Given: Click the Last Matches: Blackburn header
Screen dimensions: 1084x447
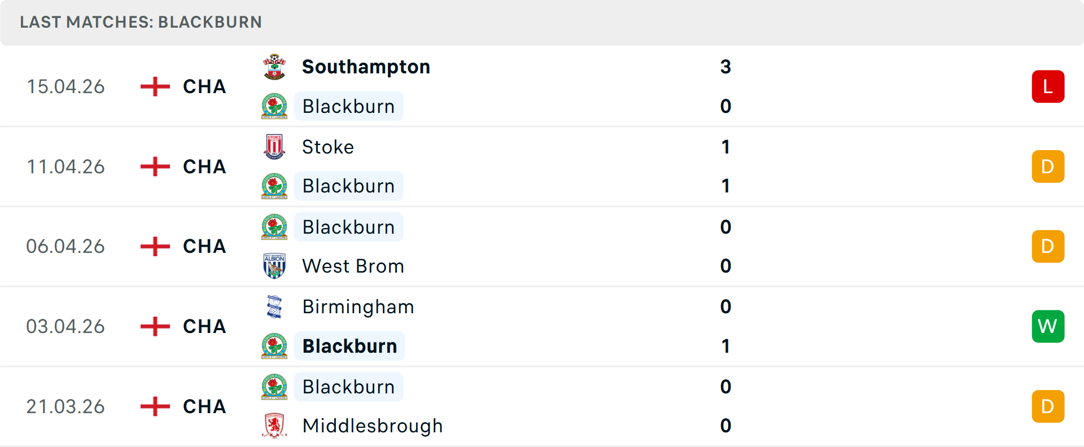Looking at the screenshot, I should click(x=141, y=22).
